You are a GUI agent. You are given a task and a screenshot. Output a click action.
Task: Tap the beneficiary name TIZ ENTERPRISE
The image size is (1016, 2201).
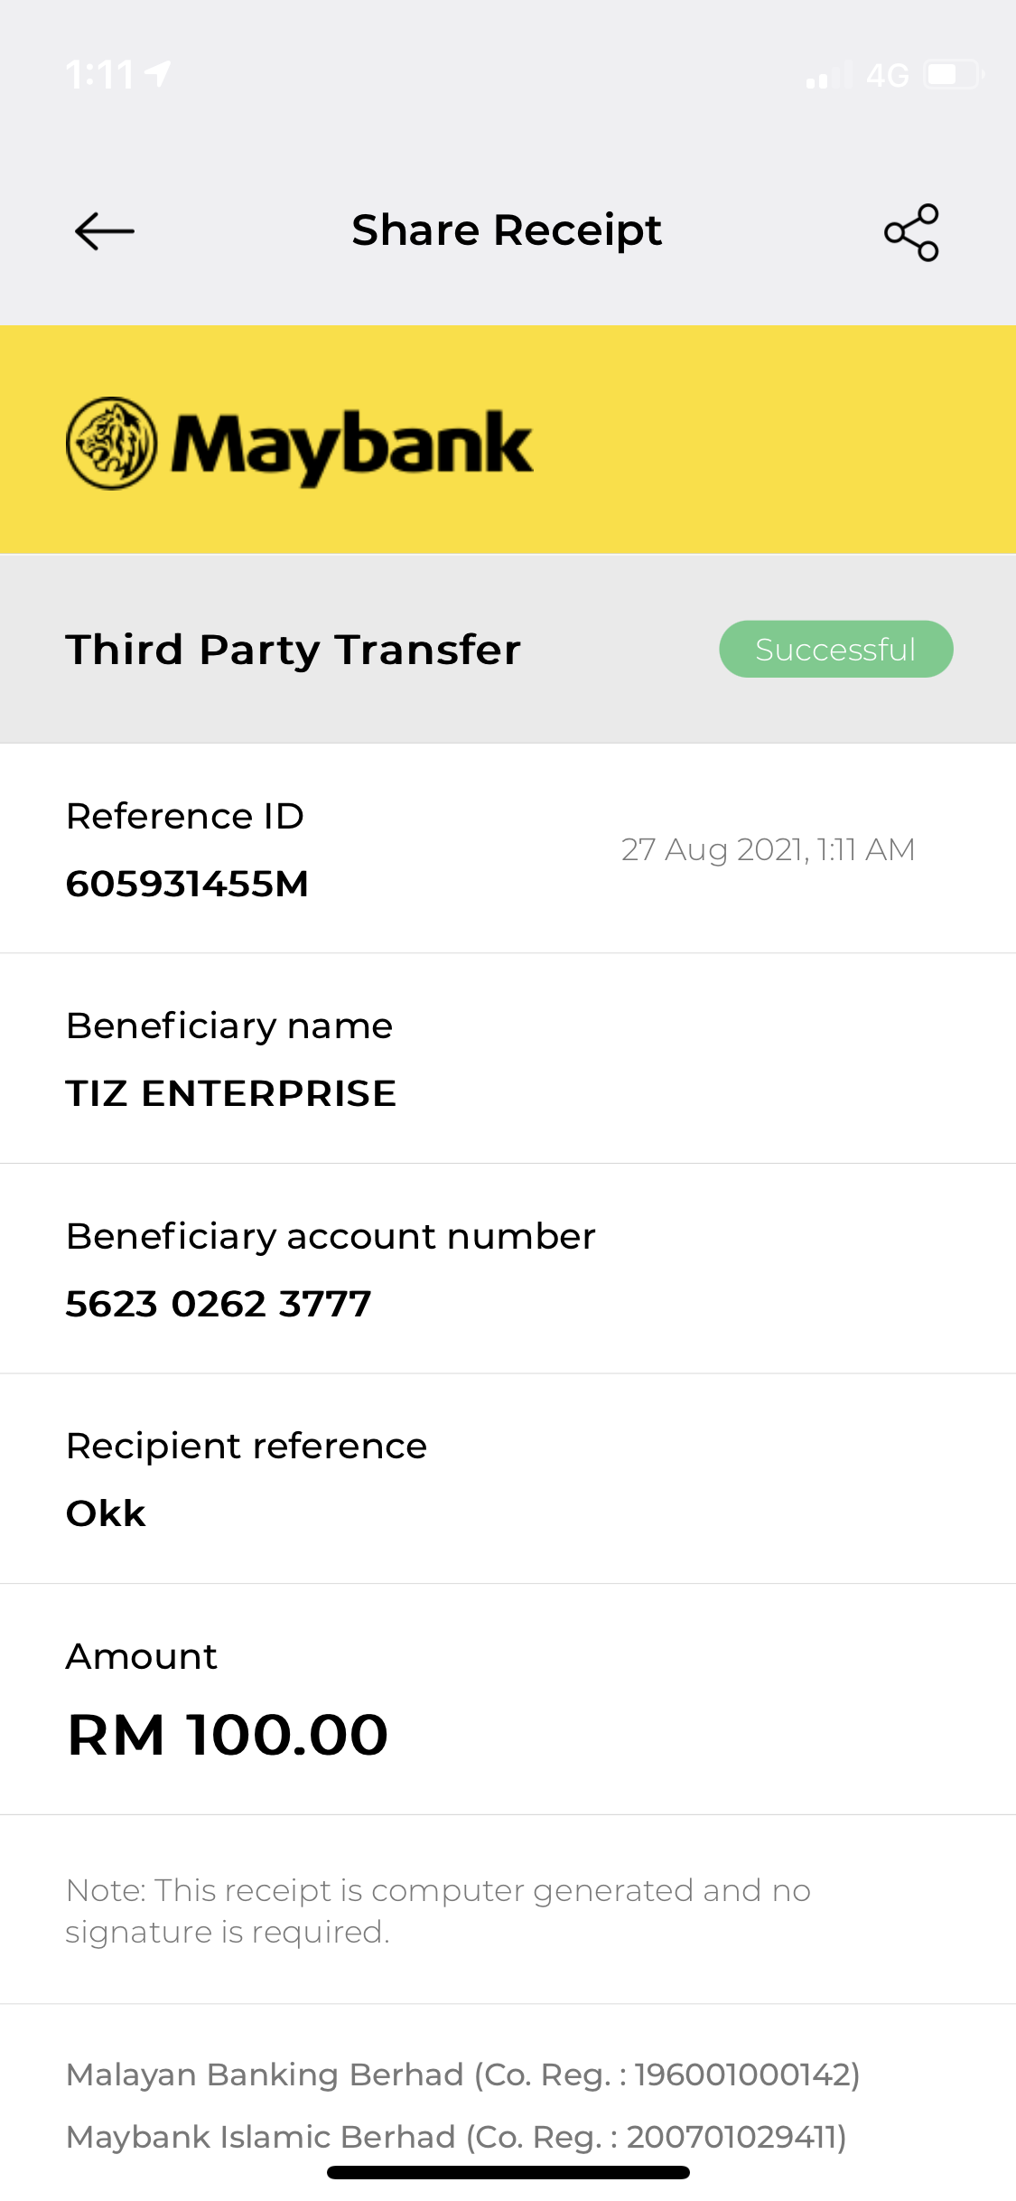(x=231, y=1093)
